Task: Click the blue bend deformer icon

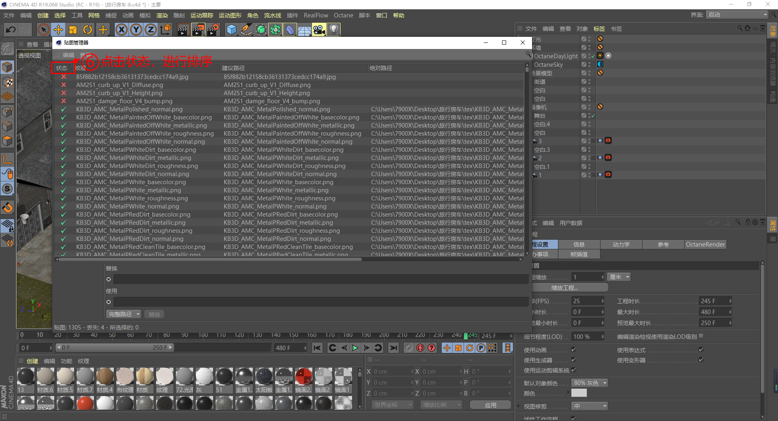Action: (x=290, y=30)
